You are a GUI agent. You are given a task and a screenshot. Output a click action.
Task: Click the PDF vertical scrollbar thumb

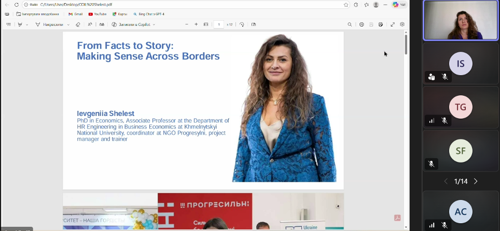(406, 44)
